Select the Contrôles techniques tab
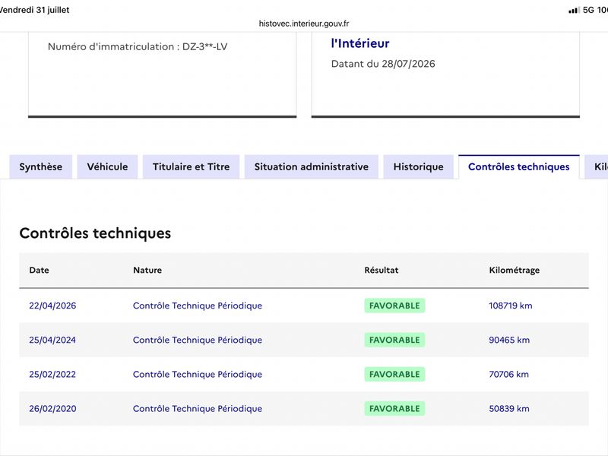The height and width of the screenshot is (456, 608). (x=519, y=166)
